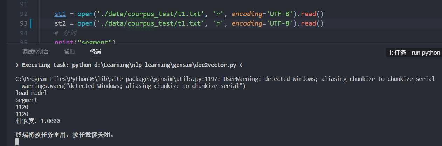Select the 终端 tab

tap(95, 52)
